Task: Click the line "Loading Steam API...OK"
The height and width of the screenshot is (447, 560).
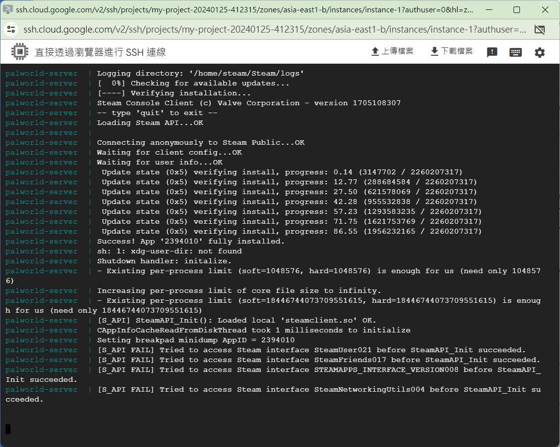Action: (150, 122)
